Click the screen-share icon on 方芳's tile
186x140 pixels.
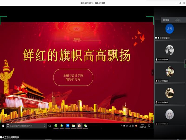pyautogui.click(x=156, y=38)
